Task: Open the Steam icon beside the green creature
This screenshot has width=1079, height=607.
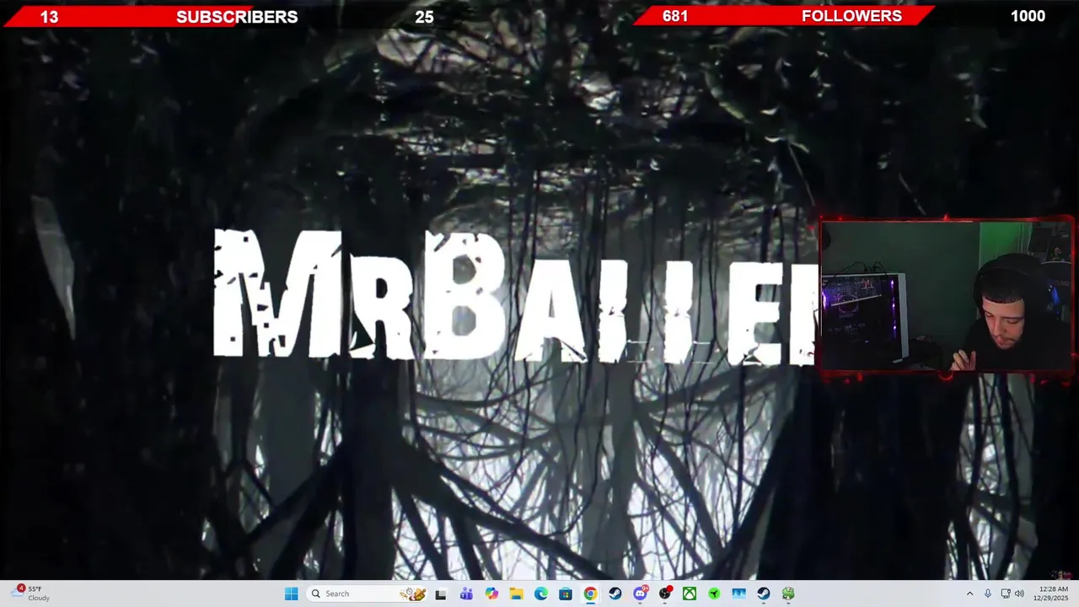Action: [764, 594]
